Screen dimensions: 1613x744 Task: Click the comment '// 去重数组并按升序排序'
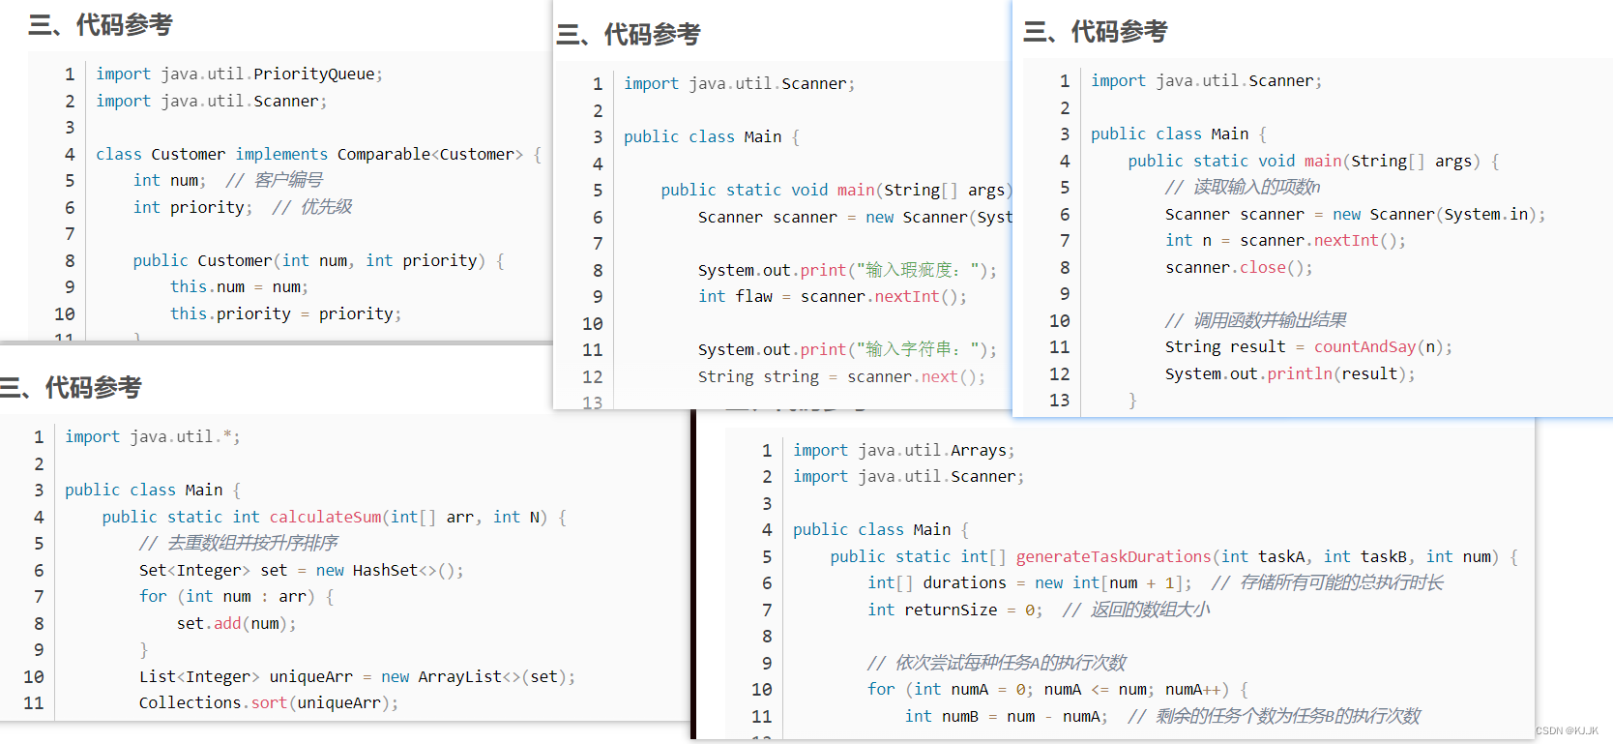tap(238, 544)
